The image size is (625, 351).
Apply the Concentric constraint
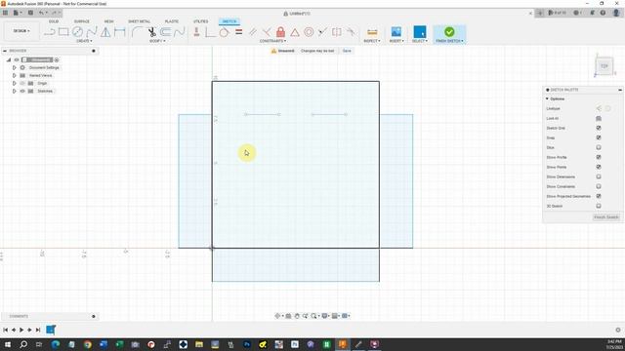click(309, 32)
